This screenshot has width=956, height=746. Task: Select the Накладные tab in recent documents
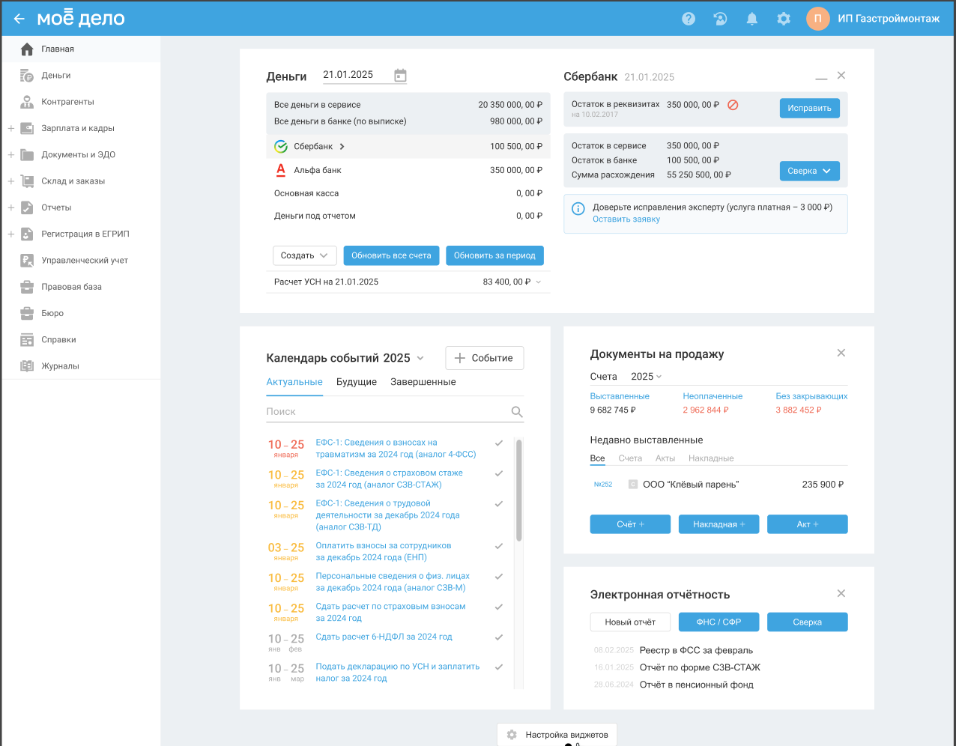[x=711, y=458]
